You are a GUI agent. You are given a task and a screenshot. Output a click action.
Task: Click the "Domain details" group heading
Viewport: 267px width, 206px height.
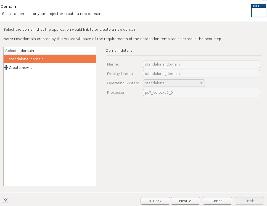point(119,51)
